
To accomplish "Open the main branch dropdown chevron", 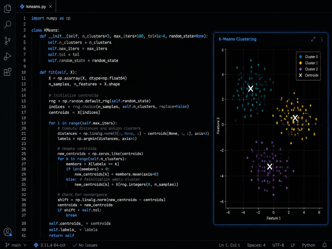I will (x=25, y=245).
